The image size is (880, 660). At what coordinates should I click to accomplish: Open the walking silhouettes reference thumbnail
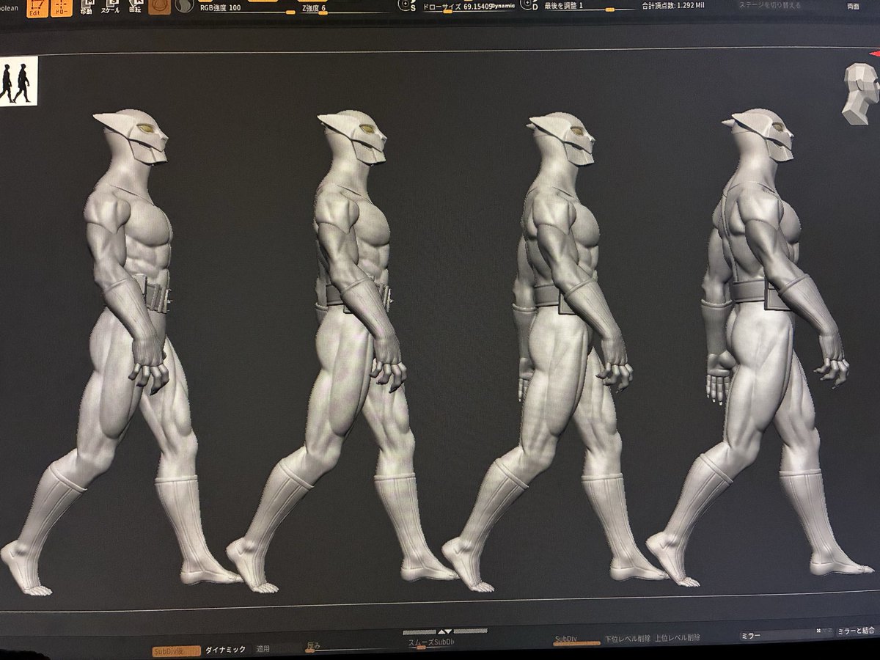click(x=18, y=81)
